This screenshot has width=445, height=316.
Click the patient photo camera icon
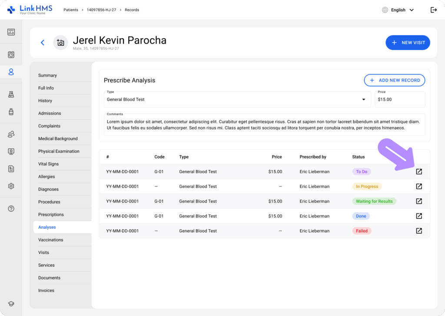point(60,43)
